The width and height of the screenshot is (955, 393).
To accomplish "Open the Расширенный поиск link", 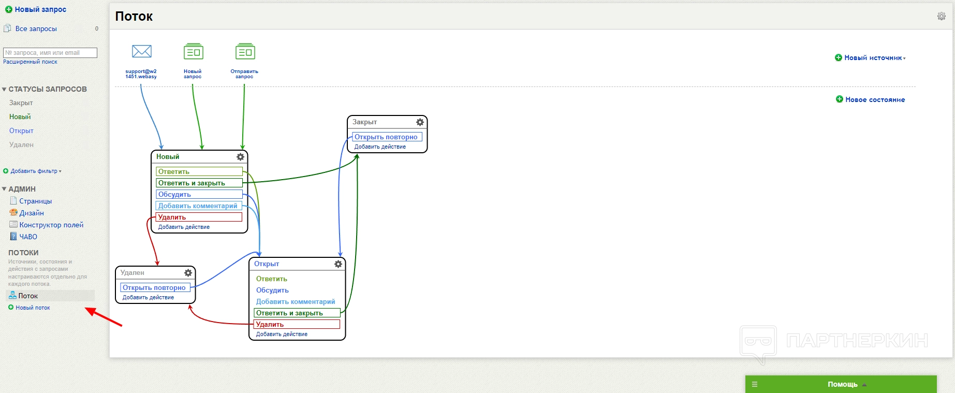I will (30, 62).
